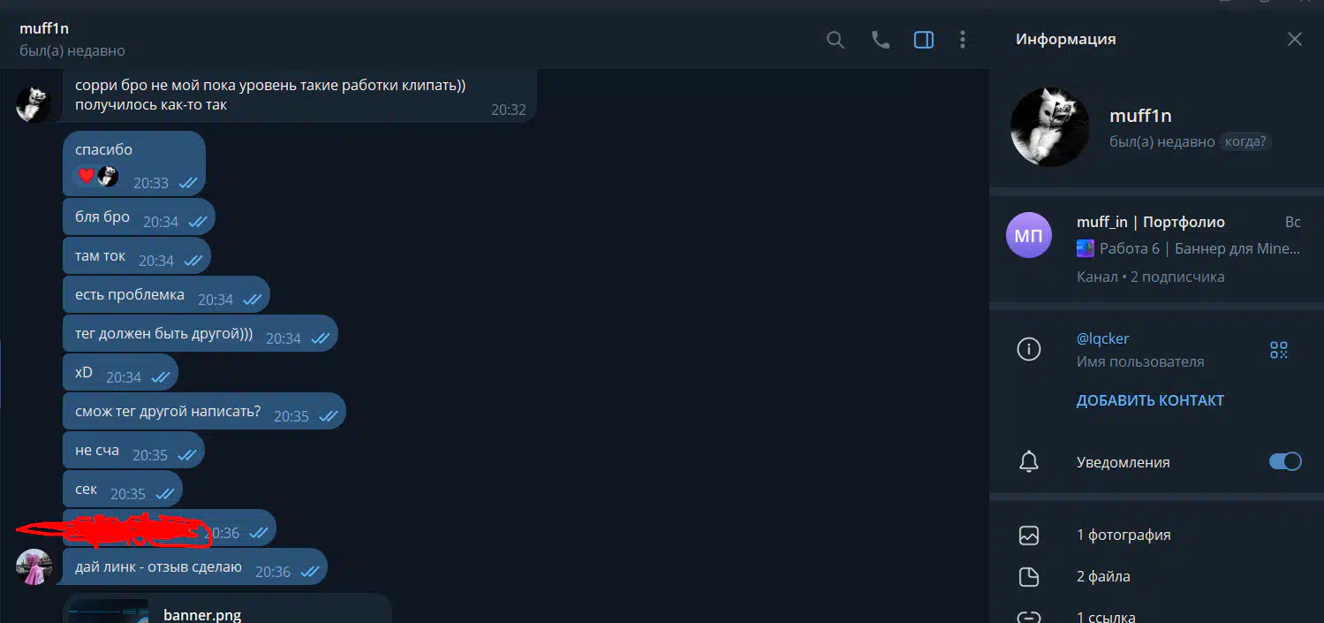Click ДОБАВИТЬ КОНТАКТ button

[1150, 400]
